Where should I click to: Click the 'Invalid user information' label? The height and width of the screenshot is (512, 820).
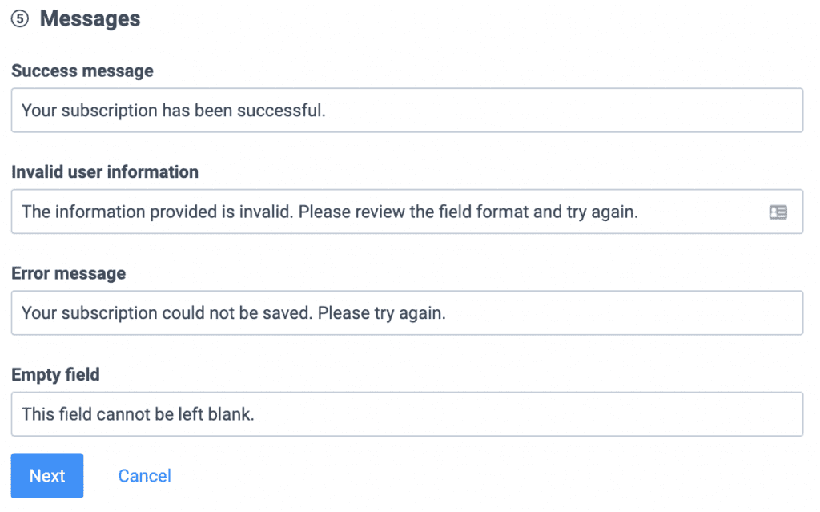click(105, 171)
